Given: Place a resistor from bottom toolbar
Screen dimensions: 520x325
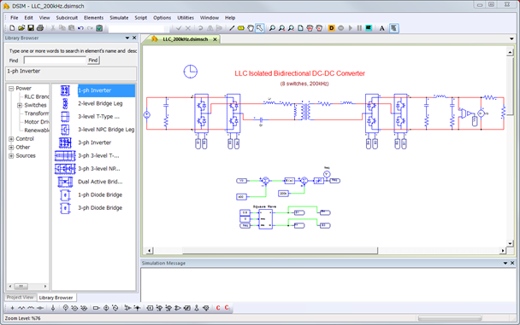Looking at the screenshot, I should [x=21, y=308].
